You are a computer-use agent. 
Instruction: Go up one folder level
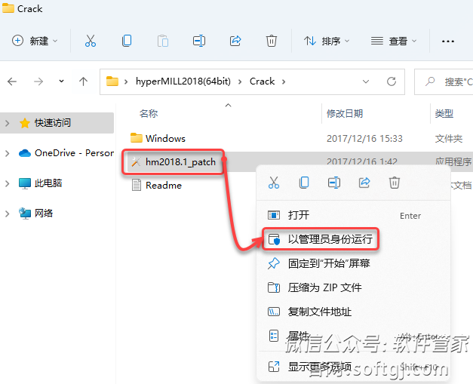click(83, 81)
